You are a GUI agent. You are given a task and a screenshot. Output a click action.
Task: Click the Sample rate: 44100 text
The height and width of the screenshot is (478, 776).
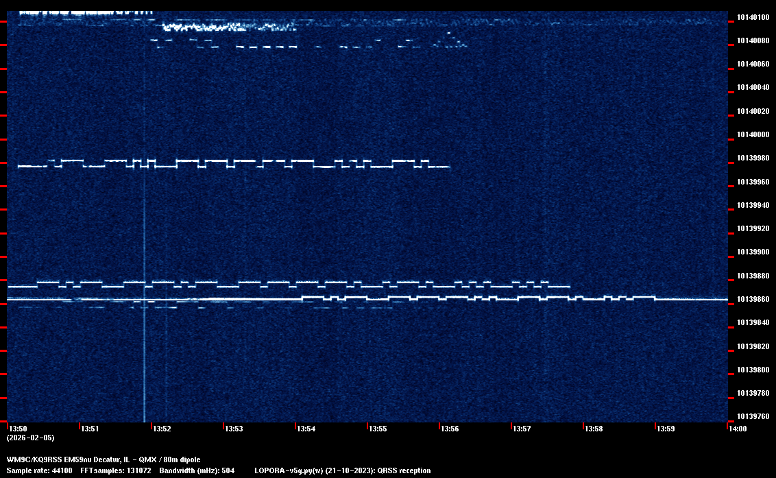pos(39,470)
